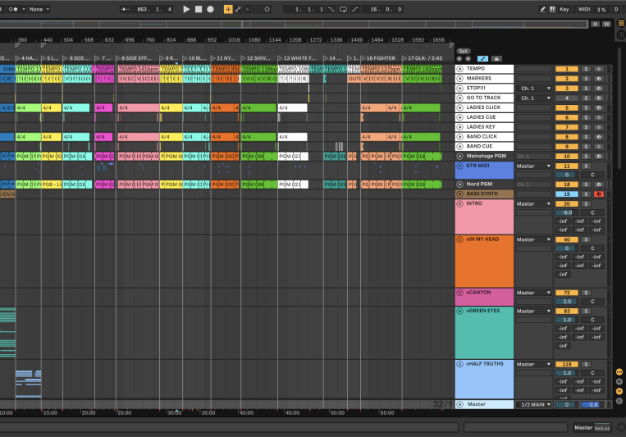
Task: Click the STOP!!! track play icon
Action: click(x=459, y=89)
